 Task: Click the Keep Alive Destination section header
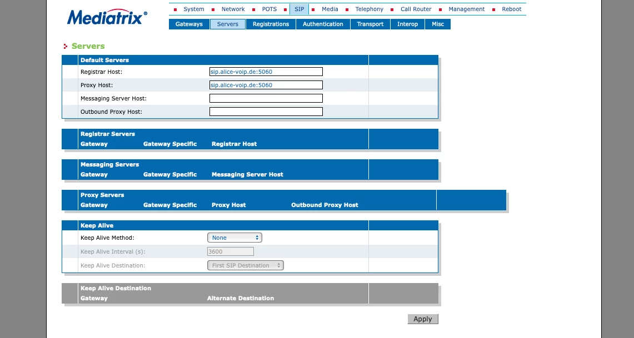coord(116,289)
